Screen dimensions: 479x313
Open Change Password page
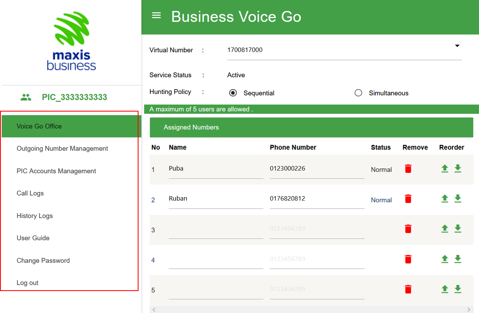[x=43, y=261]
